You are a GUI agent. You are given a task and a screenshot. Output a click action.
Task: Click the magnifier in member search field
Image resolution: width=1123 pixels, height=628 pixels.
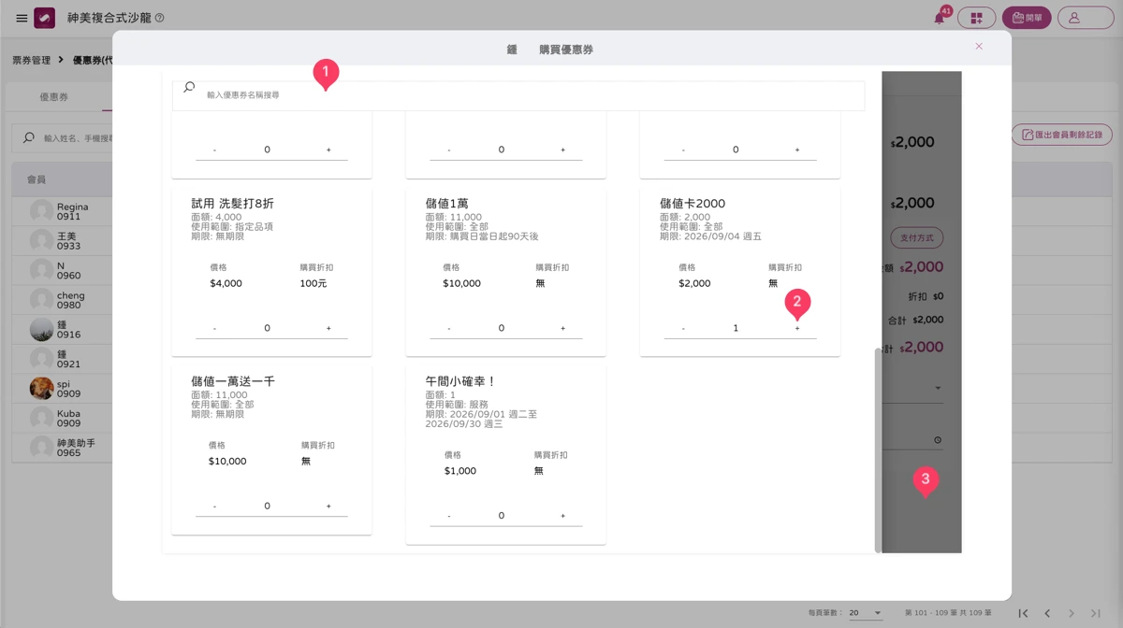point(28,137)
